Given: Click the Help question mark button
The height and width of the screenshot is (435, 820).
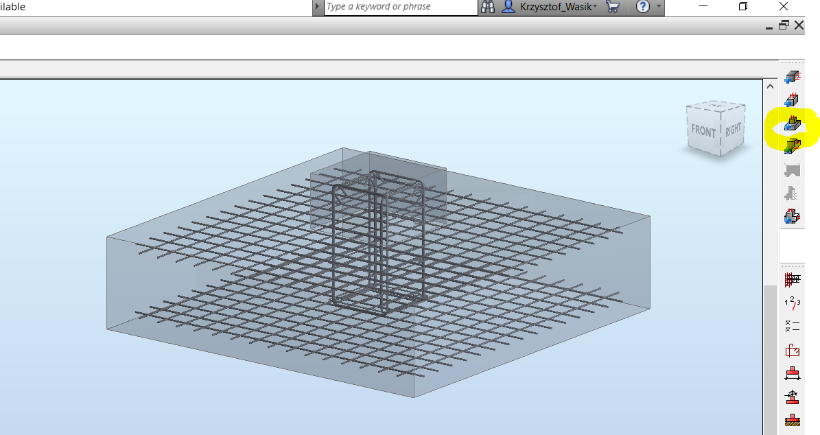Looking at the screenshot, I should (643, 7).
